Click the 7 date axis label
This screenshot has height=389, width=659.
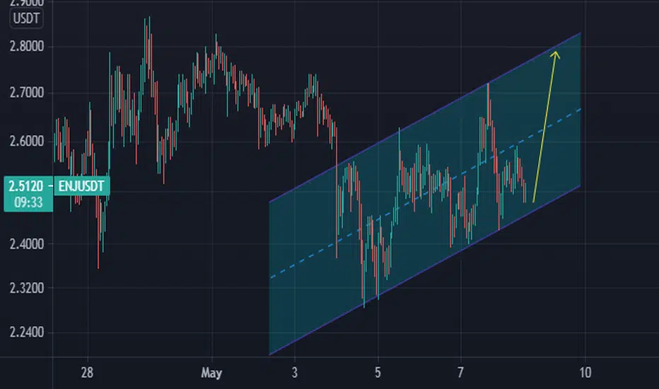[x=460, y=373]
